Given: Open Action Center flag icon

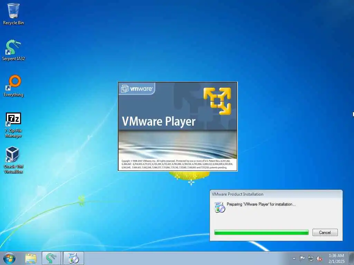Looking at the screenshot, I should [302, 258].
